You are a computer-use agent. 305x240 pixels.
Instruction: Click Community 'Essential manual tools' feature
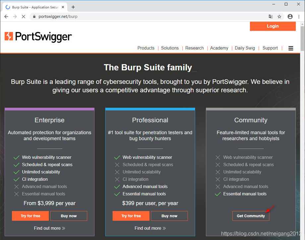245,194
